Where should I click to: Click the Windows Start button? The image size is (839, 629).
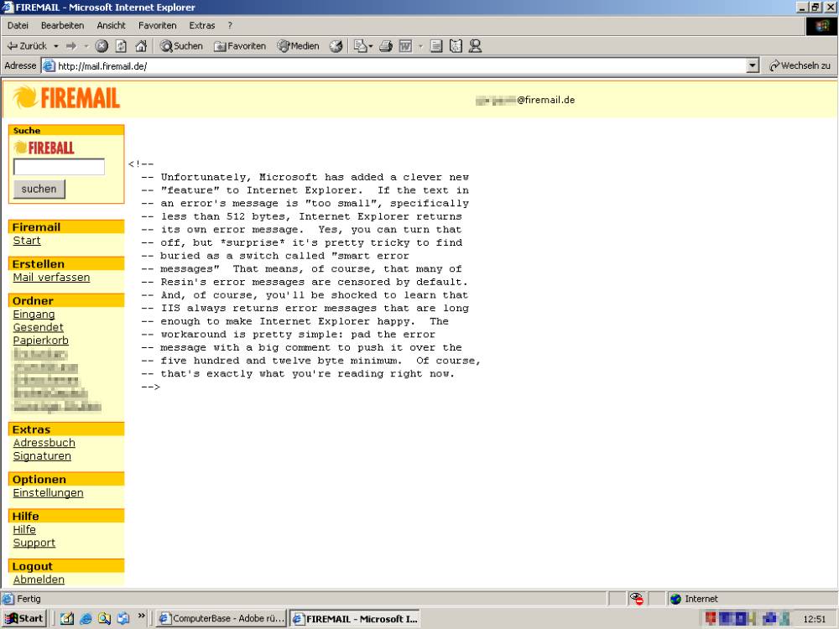24,618
